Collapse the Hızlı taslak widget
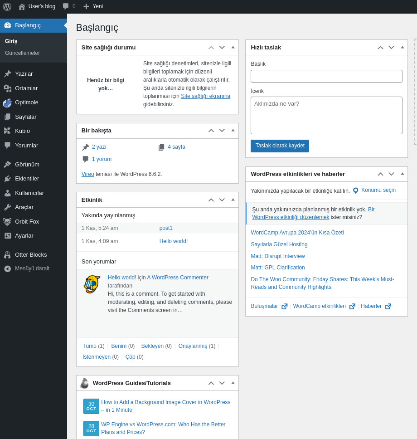 [x=402, y=47]
